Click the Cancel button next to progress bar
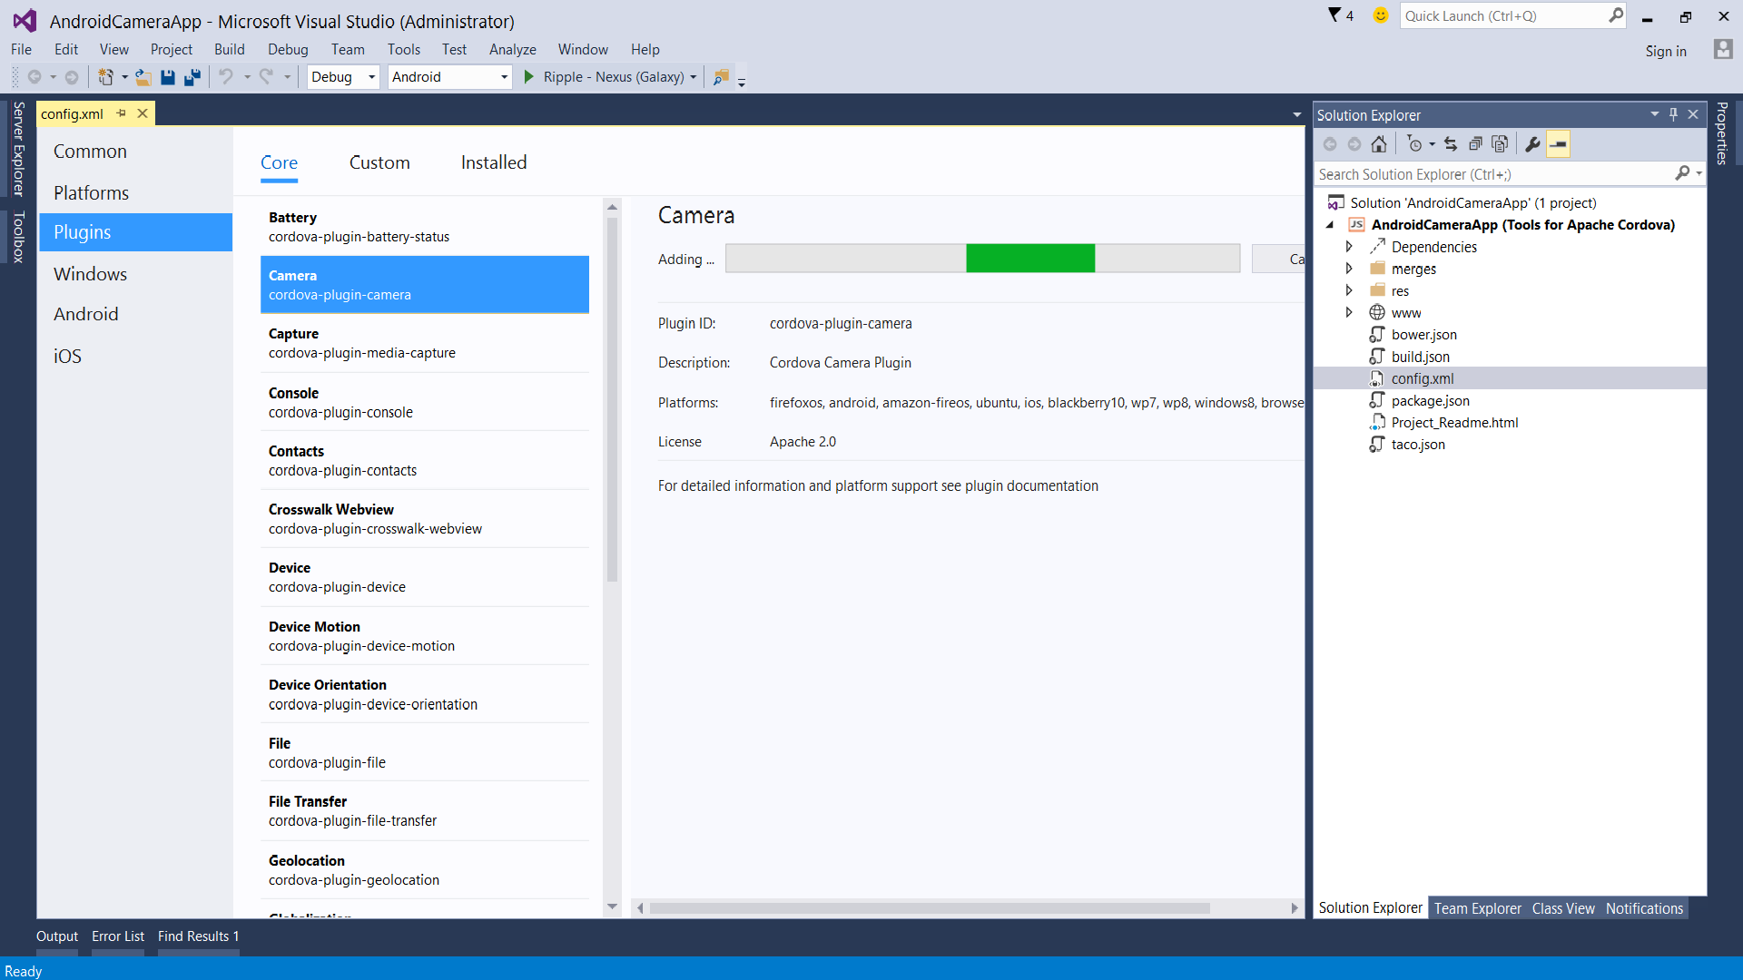The image size is (1743, 980). (x=1278, y=259)
